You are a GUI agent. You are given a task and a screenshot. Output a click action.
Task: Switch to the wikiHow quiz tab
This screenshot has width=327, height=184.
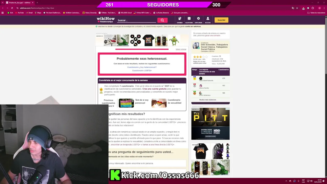coord(20,3)
